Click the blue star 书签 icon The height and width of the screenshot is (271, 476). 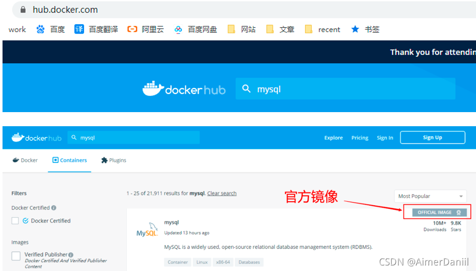pos(355,29)
